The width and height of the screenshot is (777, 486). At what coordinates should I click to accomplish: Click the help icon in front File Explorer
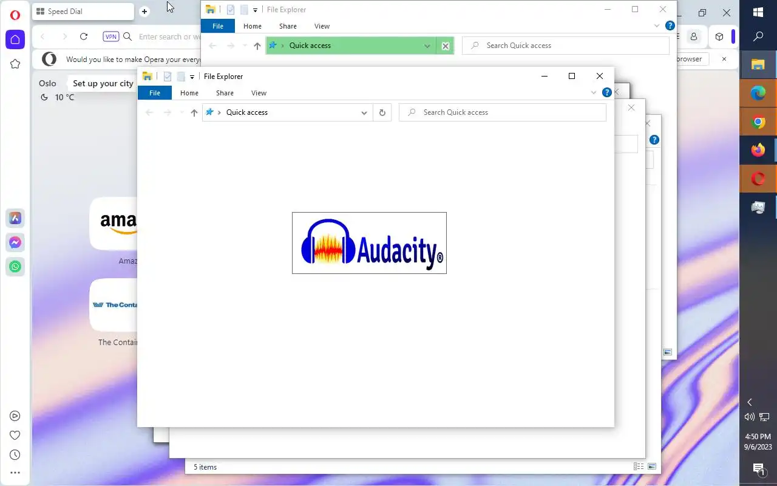coord(606,93)
